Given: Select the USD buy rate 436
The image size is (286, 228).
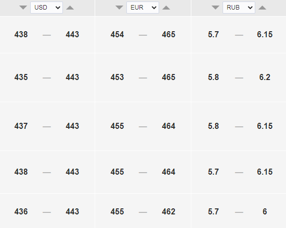Looking at the screenshot, I should click(x=21, y=211).
